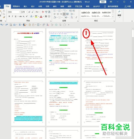
Task: Open the 引用 ribbon tab
Action: 47,6
